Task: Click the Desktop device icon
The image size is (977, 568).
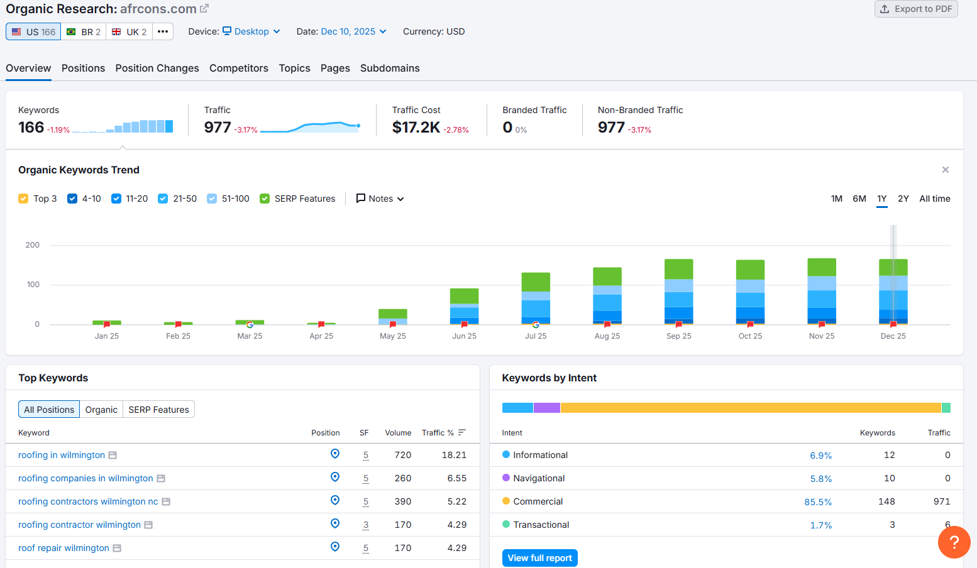Action: click(226, 31)
